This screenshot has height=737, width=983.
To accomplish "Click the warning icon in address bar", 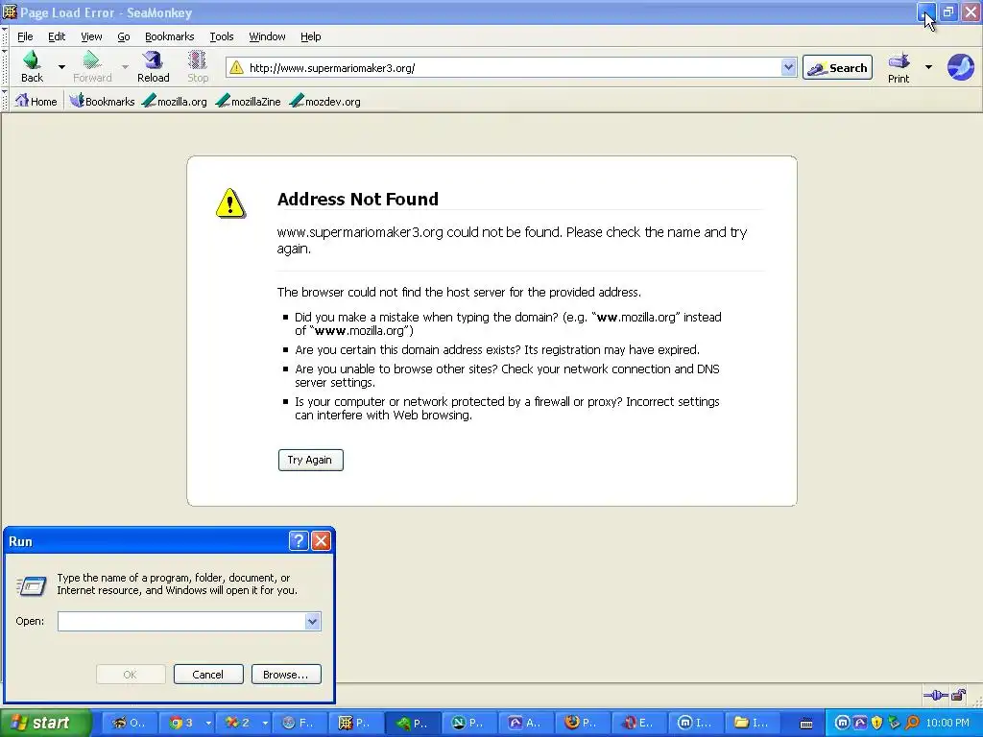I will pyautogui.click(x=236, y=68).
